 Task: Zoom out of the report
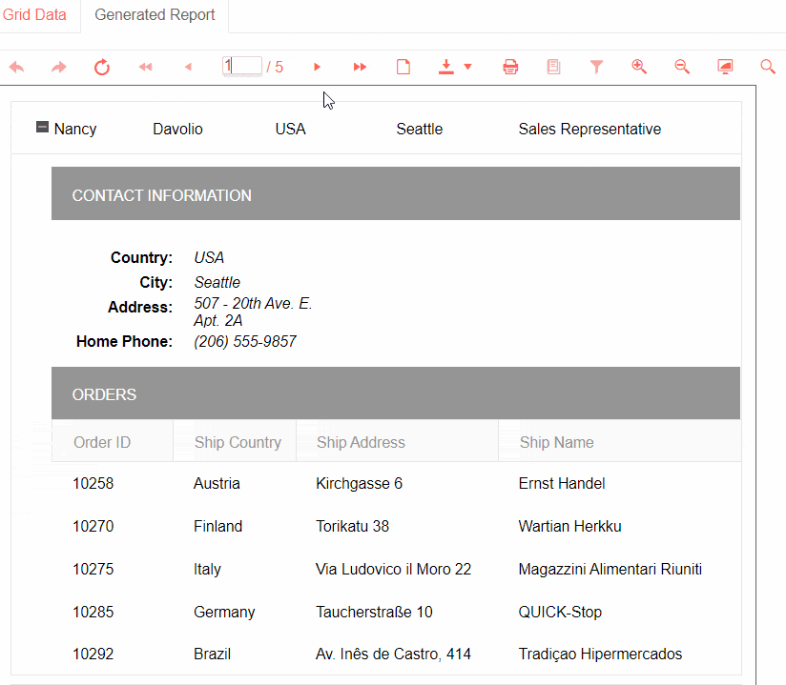pos(682,67)
